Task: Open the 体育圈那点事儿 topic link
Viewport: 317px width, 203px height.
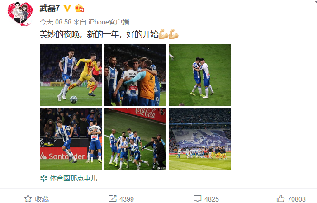Action: click(74, 178)
